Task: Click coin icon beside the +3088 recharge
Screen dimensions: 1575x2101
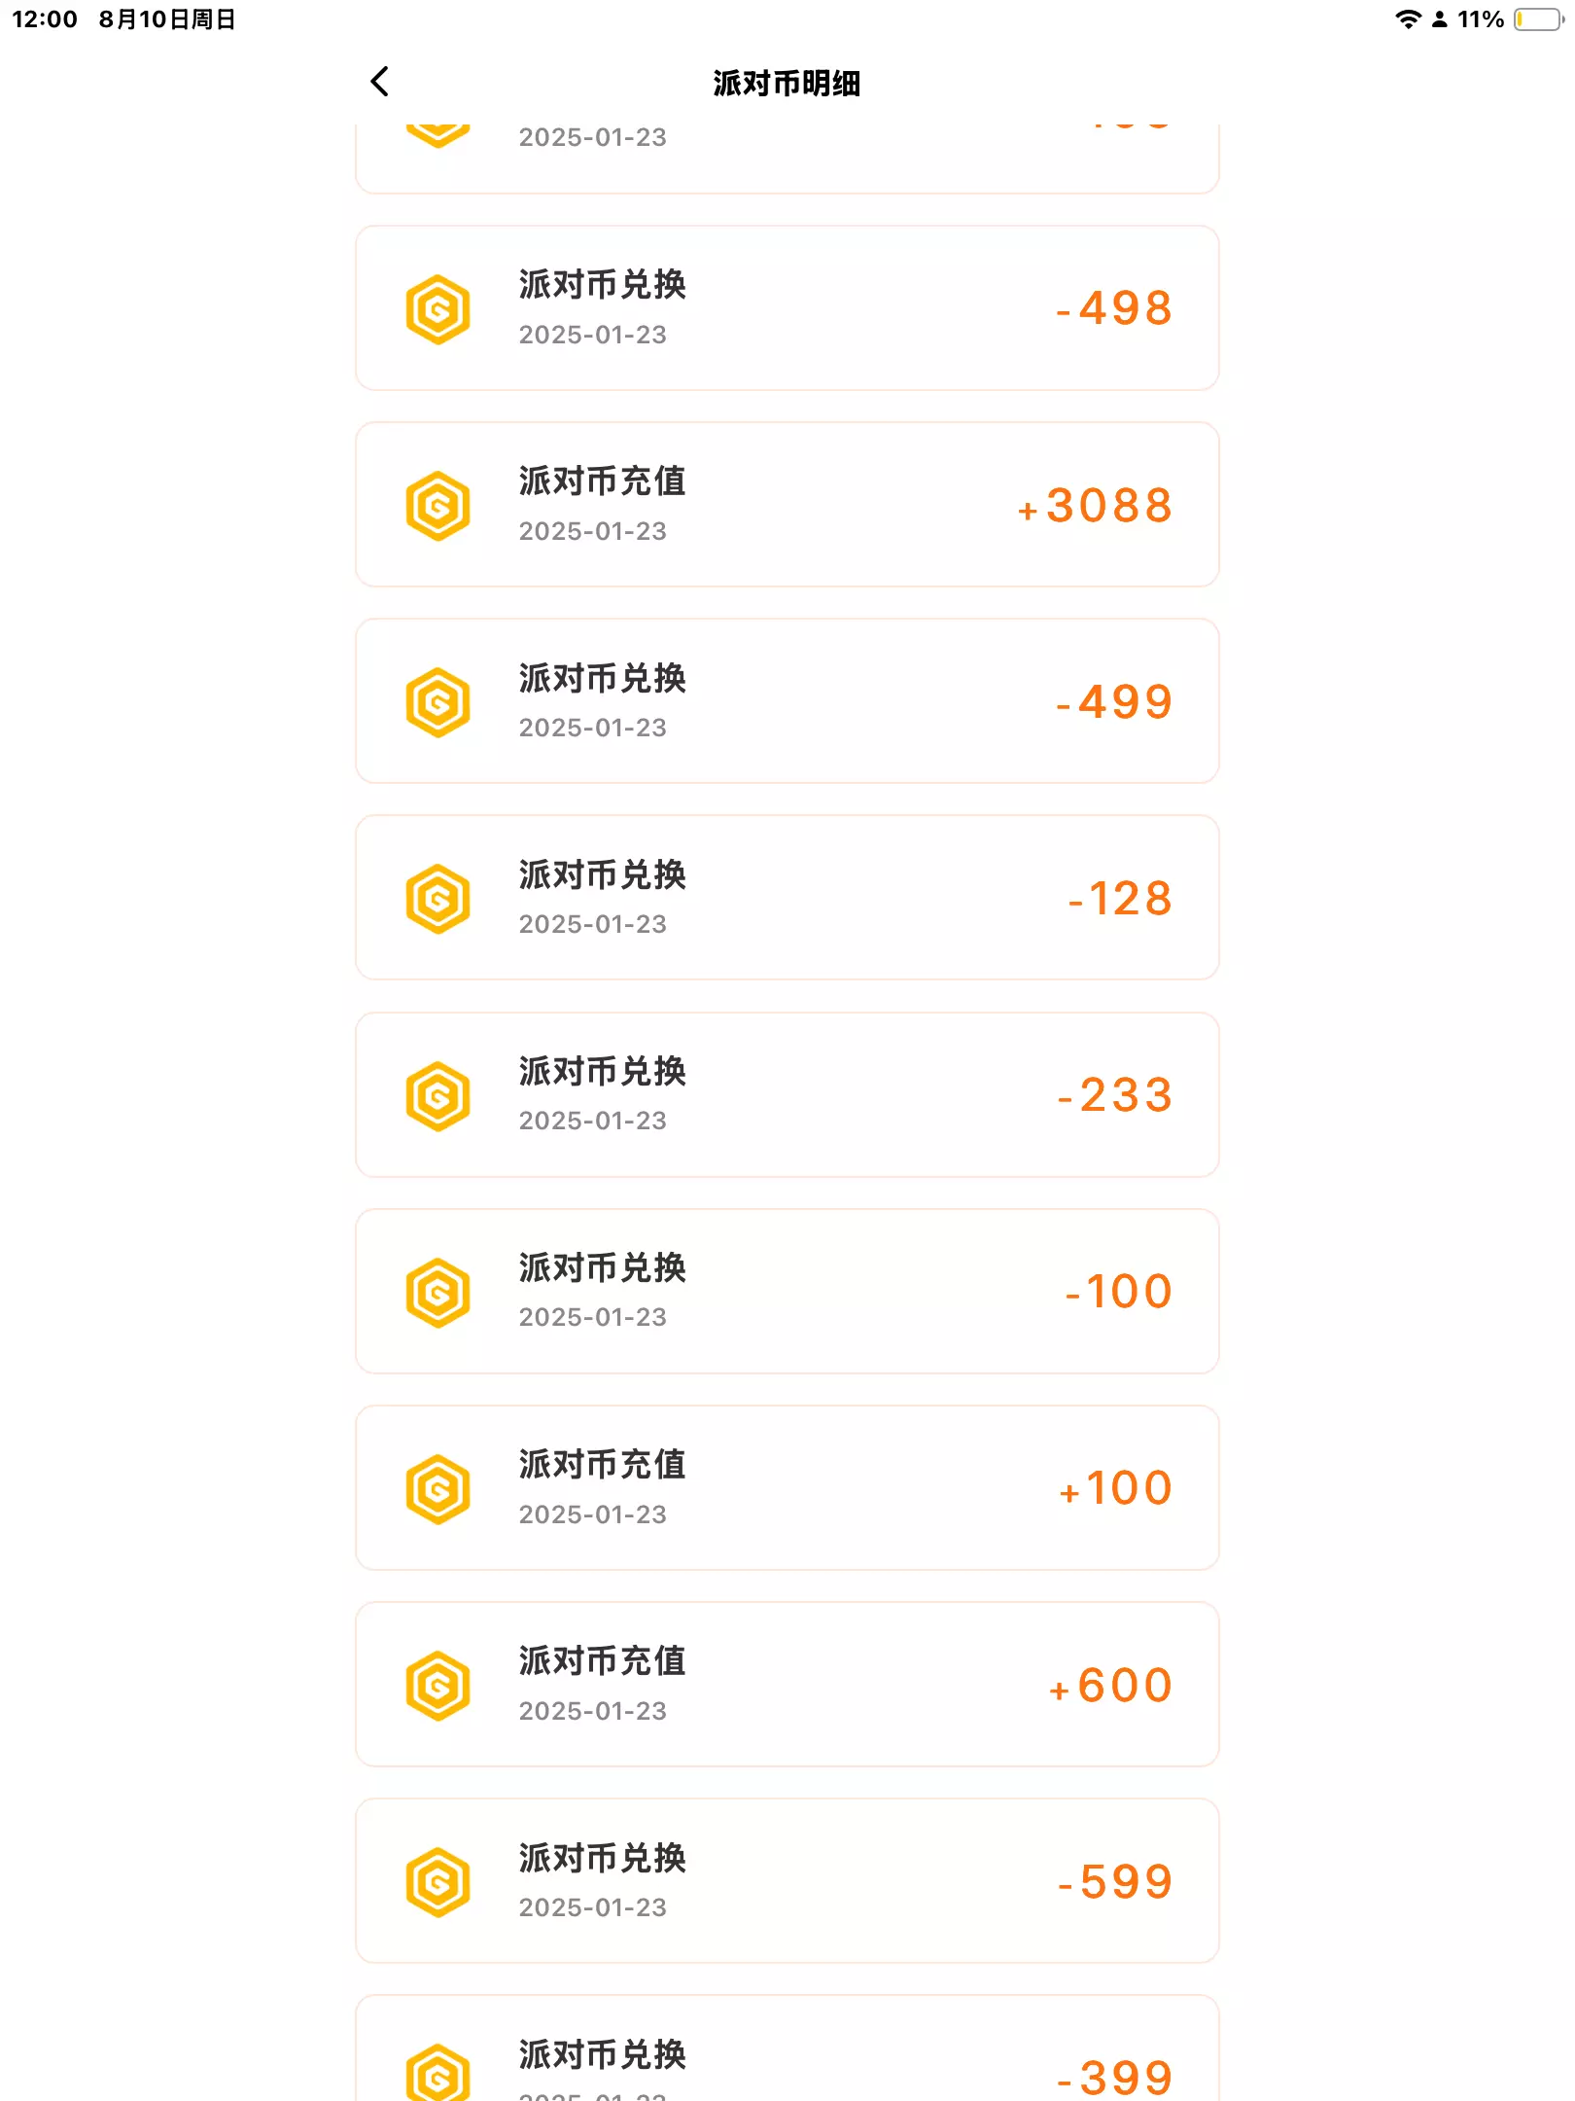Action: [437, 506]
